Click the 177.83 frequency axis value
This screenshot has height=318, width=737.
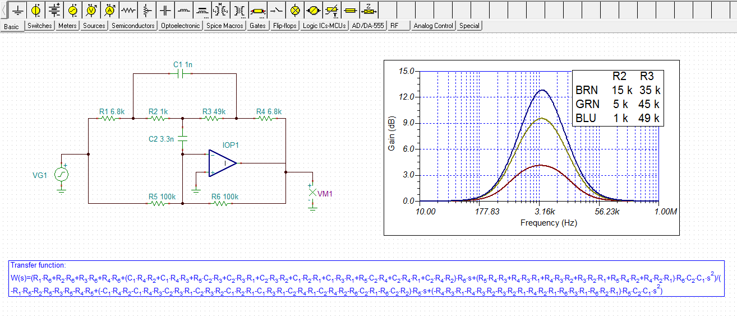[x=487, y=212]
